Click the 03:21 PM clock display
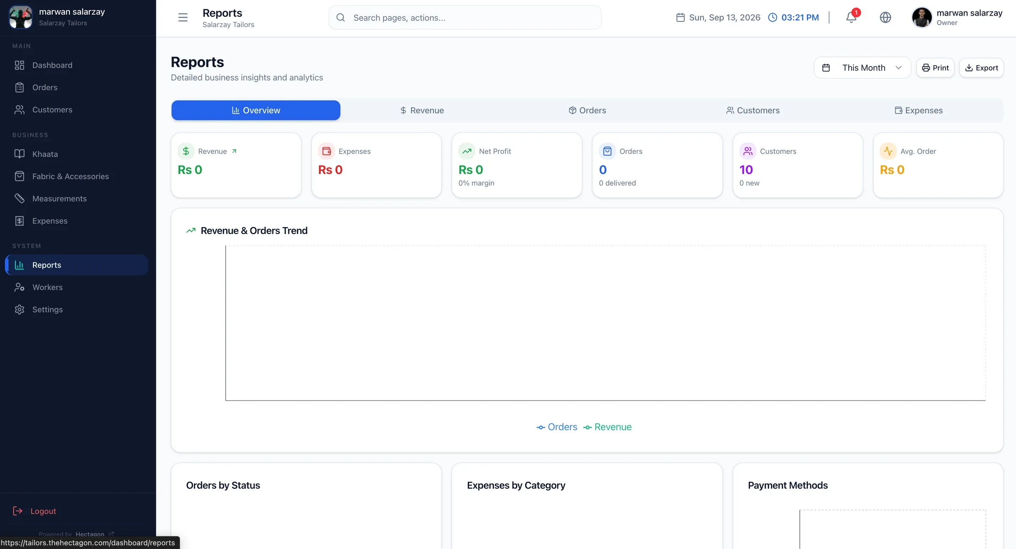The image size is (1016, 549). (x=794, y=17)
